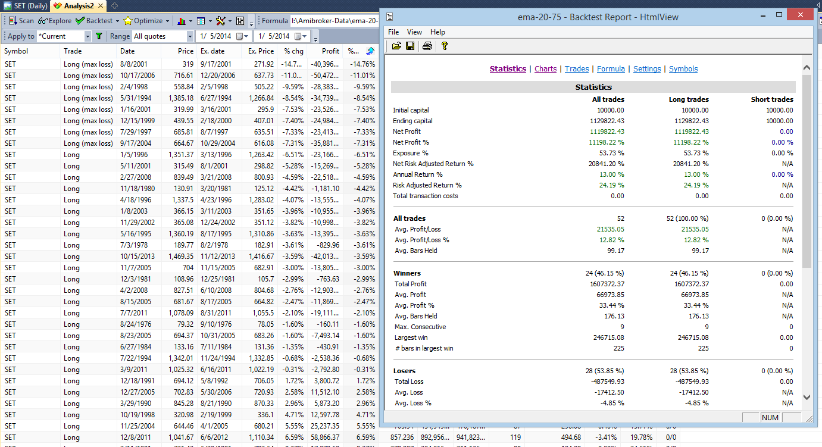Add a new tab with the plus icon
This screenshot has width=822, height=447.
114,5
